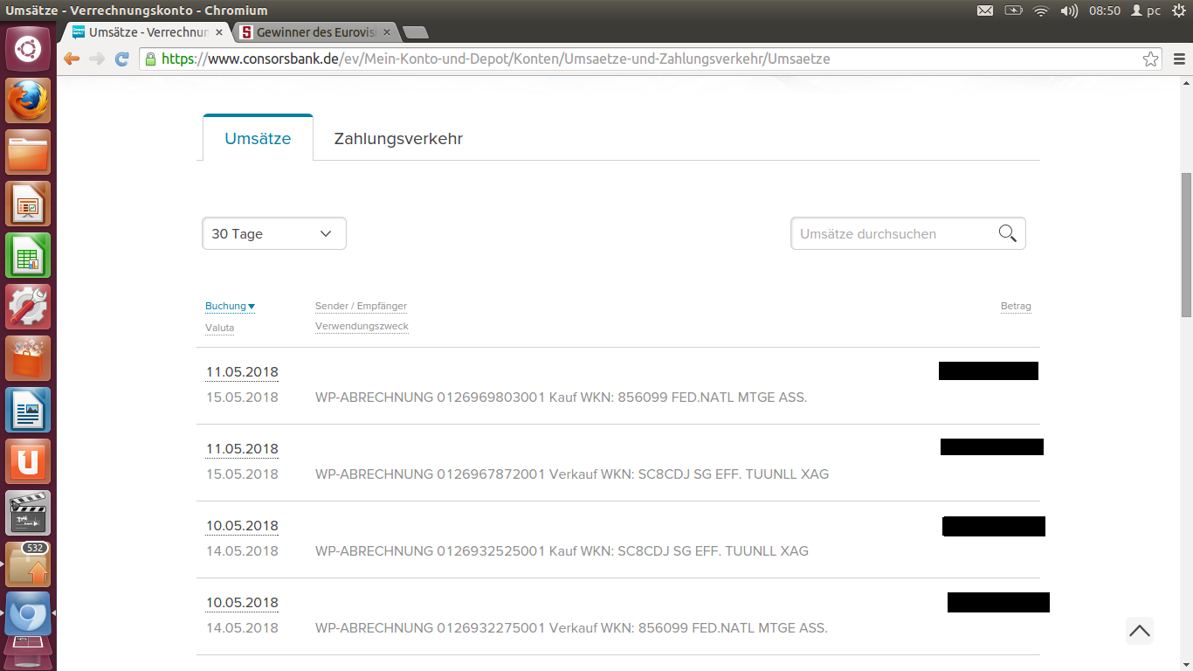Open the Wi-Fi network indicator
Image resolution: width=1193 pixels, height=671 pixels.
coord(1040,10)
